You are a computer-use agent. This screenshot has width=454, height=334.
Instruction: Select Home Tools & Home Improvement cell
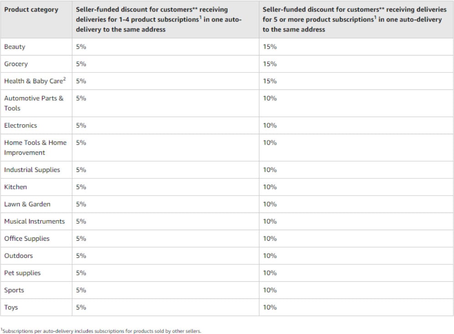[x=35, y=147]
